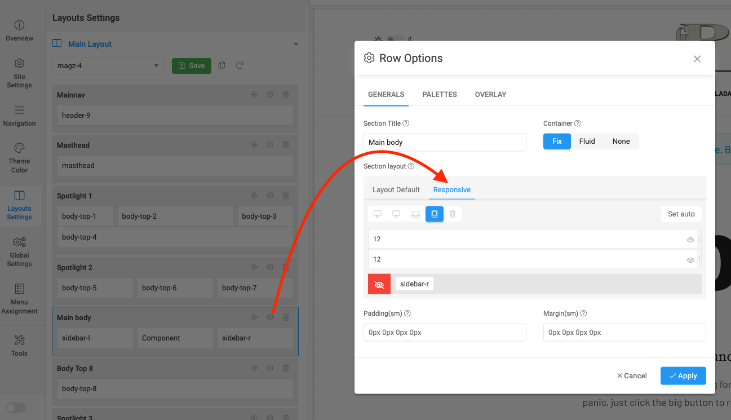Unhide sidebar-r using the red eye button
This screenshot has width=731, height=420.
tap(379, 284)
